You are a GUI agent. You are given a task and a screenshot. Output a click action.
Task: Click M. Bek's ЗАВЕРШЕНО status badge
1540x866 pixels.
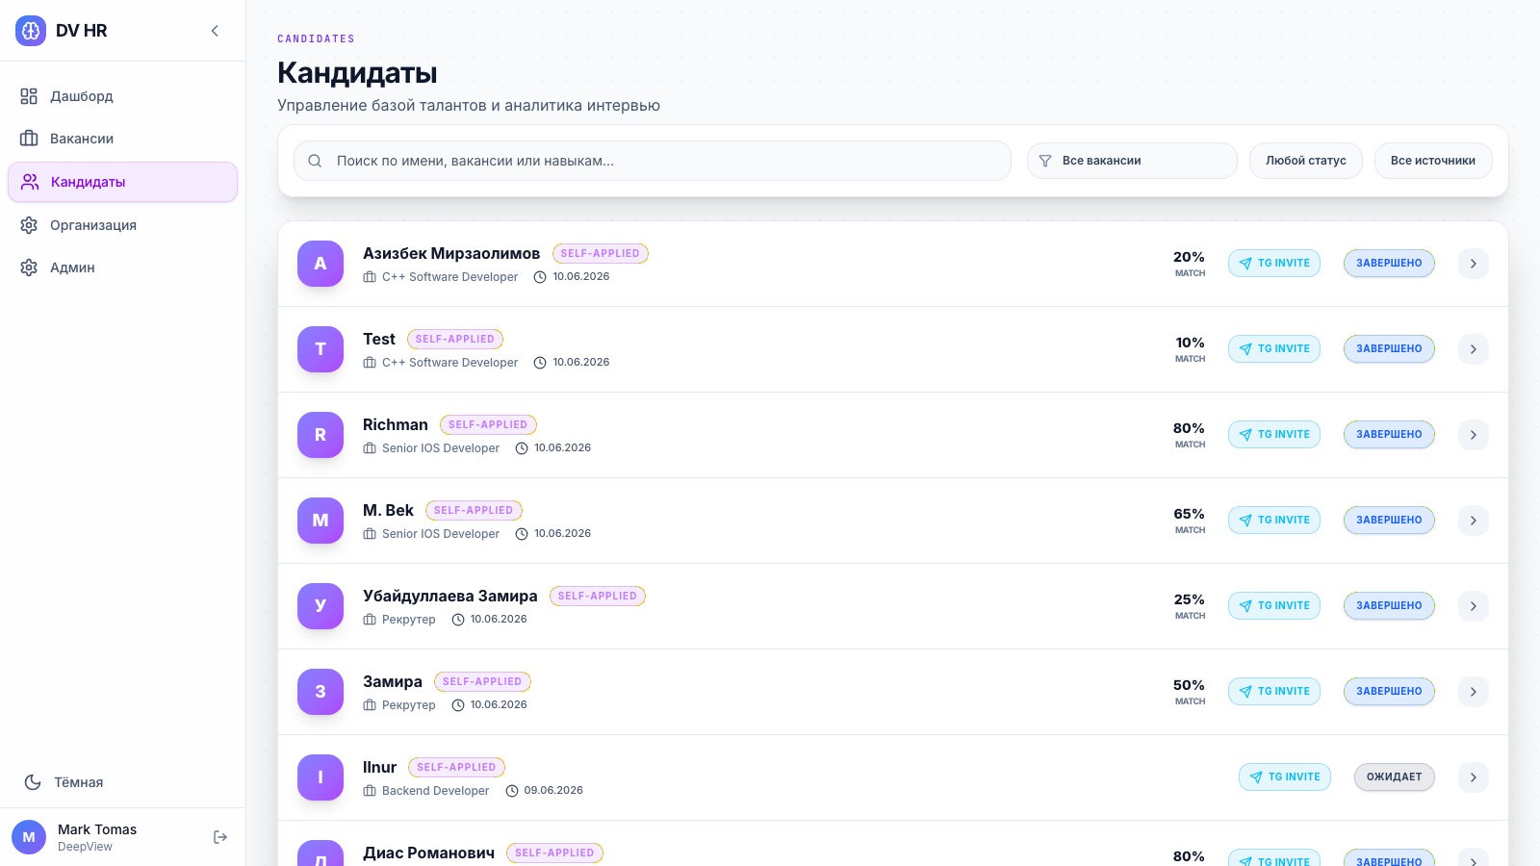click(1389, 521)
